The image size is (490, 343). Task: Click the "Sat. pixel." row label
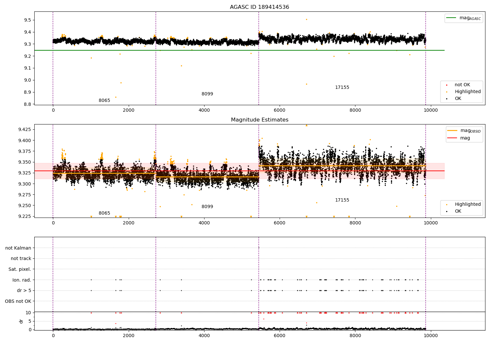click(x=20, y=269)
